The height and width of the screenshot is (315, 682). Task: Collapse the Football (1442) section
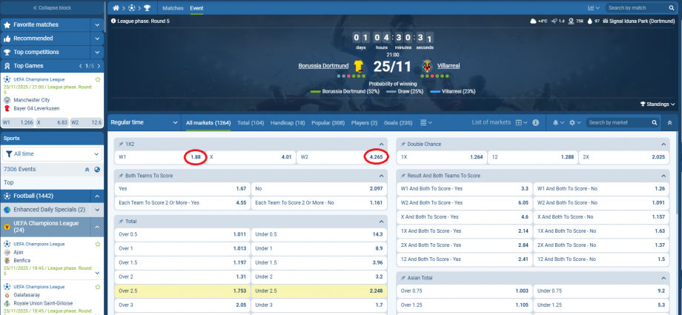point(97,196)
